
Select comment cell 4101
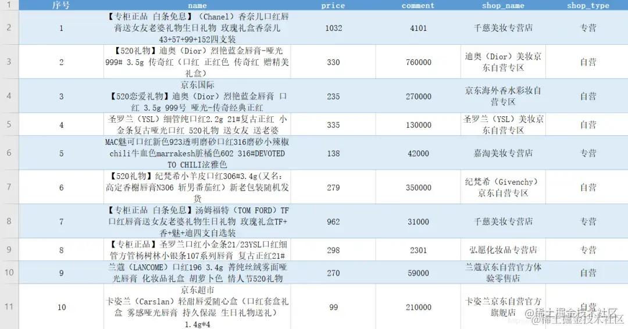(418, 28)
